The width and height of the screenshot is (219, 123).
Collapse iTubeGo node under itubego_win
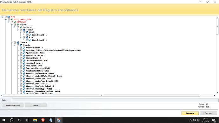click(x=18, y=30)
